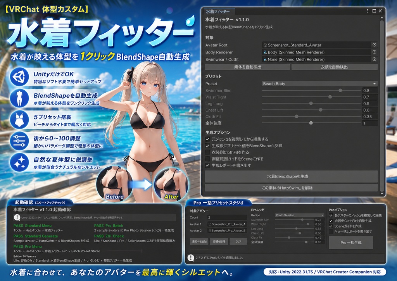The height and width of the screenshot is (281, 397).
Task: Click the After thumbnail circle
Action: 171,184
